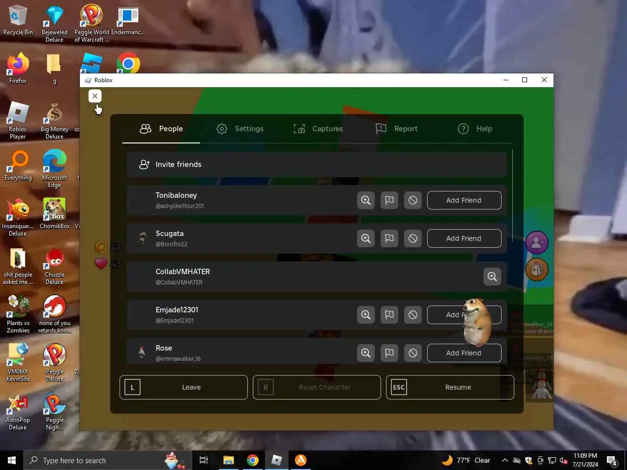The height and width of the screenshot is (470, 627).
Task: Open Task View on the taskbar
Action: coord(204,460)
